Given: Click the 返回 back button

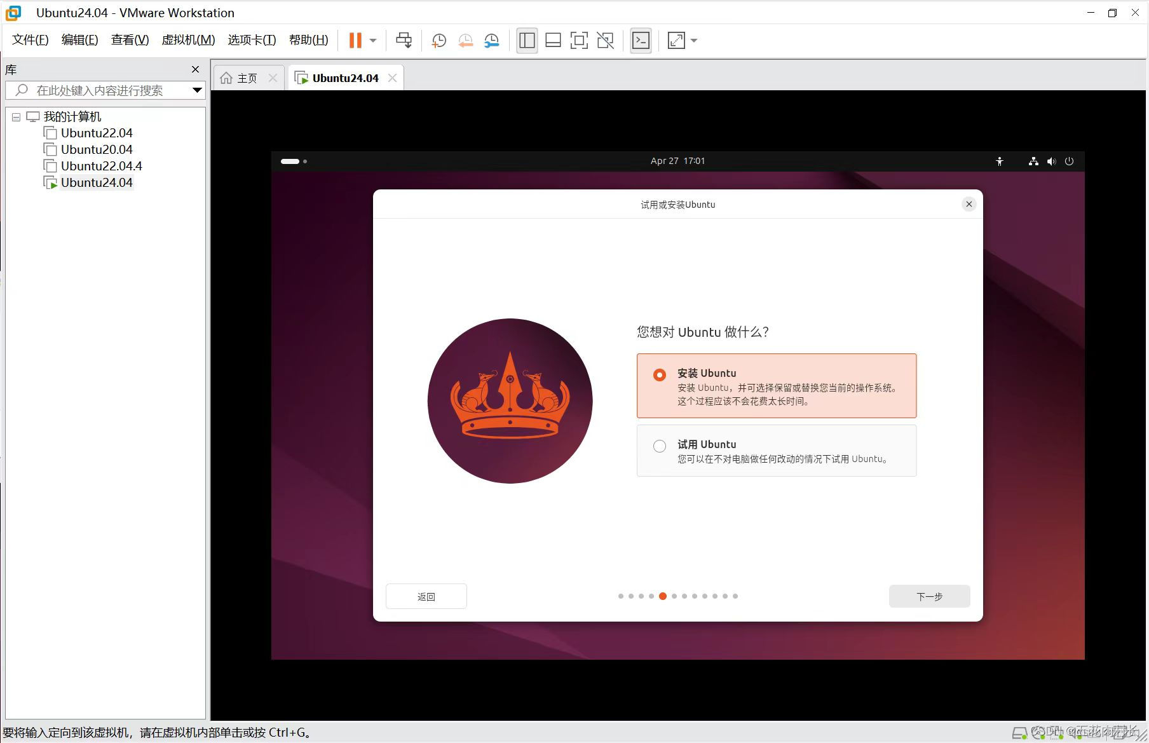Looking at the screenshot, I should pyautogui.click(x=426, y=596).
